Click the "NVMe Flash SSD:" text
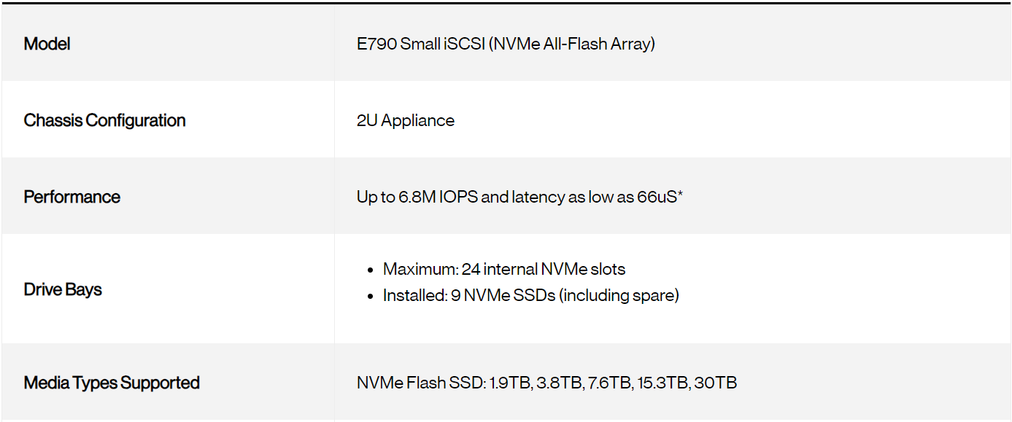The image size is (1012, 422). 421,383
